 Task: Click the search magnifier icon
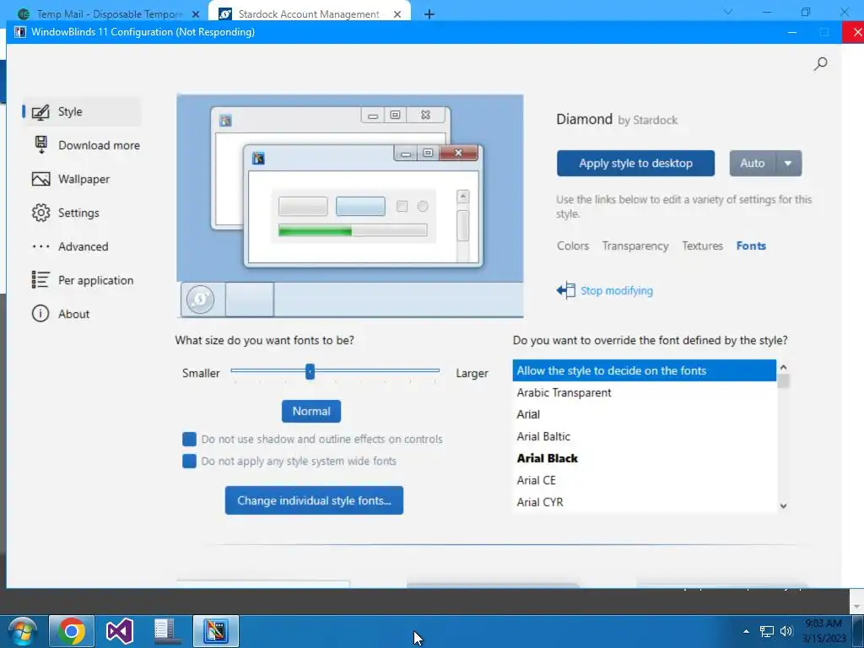(820, 64)
